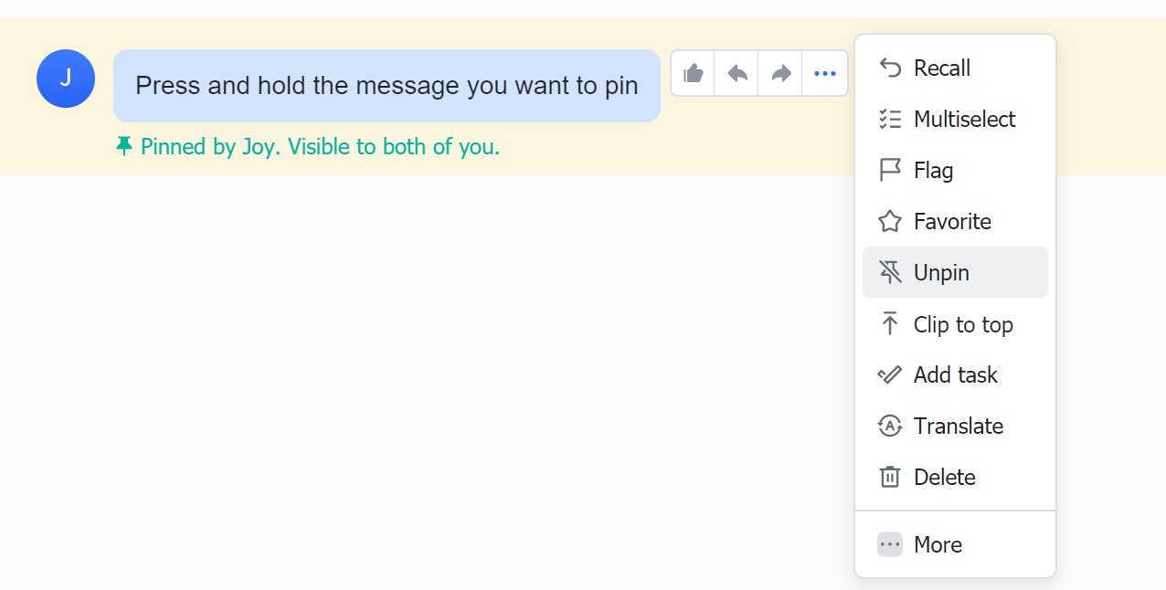The image size is (1166, 590).
Task: Mark the message as Favorite
Action: (951, 221)
